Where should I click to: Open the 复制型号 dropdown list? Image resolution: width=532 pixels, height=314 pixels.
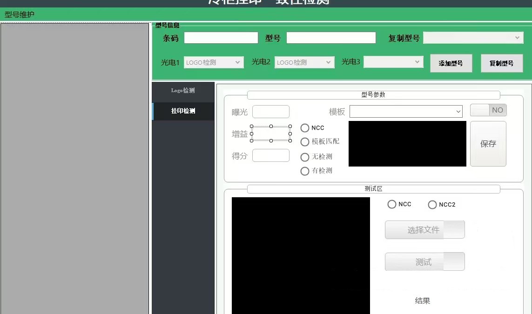pyautogui.click(x=473, y=38)
